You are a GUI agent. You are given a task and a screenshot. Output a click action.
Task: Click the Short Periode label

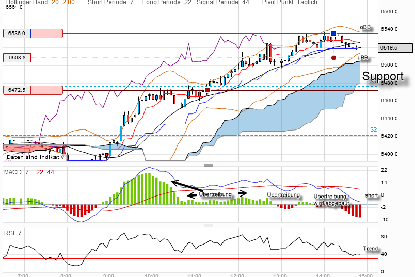[x=107, y=2]
